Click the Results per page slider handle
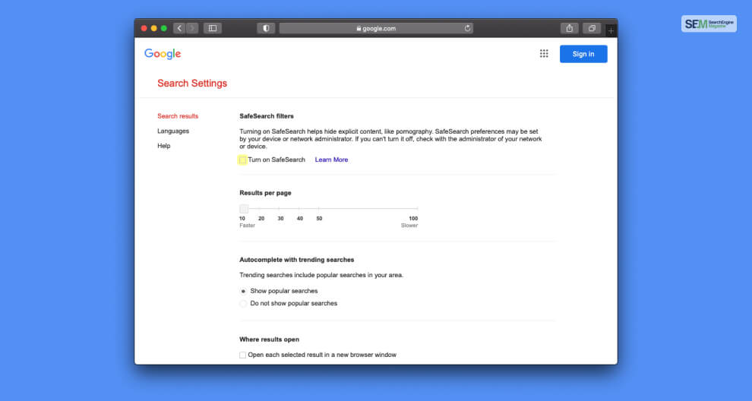 coord(244,209)
